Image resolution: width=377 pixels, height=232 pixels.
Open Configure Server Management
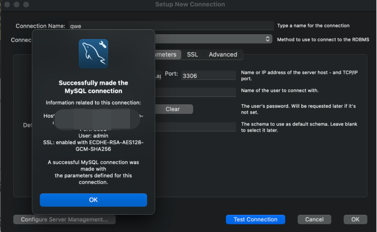click(x=64, y=219)
